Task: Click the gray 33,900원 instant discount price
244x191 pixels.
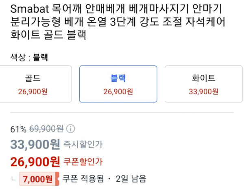Action: pos(35,144)
